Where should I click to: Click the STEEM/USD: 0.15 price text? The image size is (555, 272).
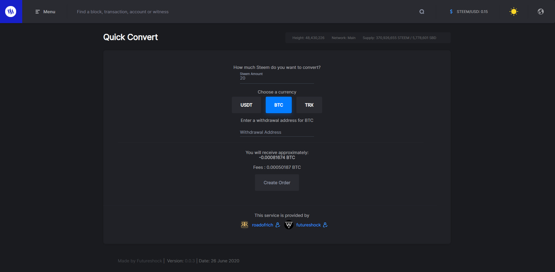tap(472, 12)
